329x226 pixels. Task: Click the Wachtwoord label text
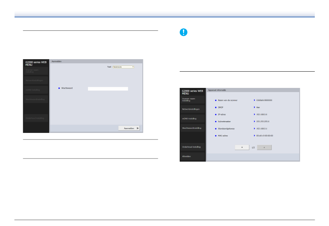(67, 88)
